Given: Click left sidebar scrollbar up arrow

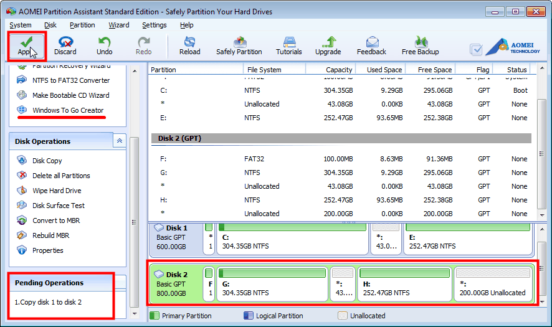Looking at the screenshot, I should click(135, 71).
